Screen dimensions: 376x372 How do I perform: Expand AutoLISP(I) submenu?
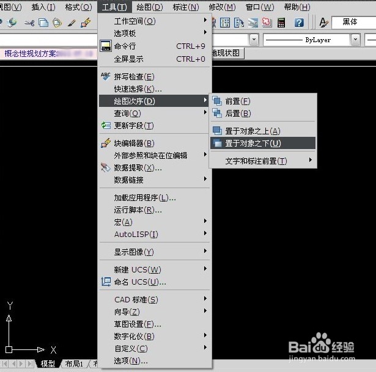pos(155,234)
